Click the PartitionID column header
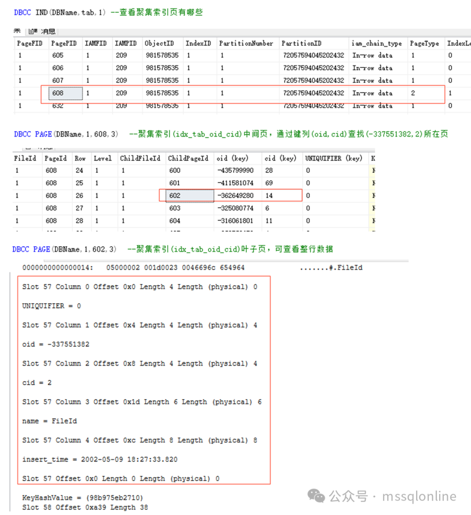 pyautogui.click(x=301, y=43)
